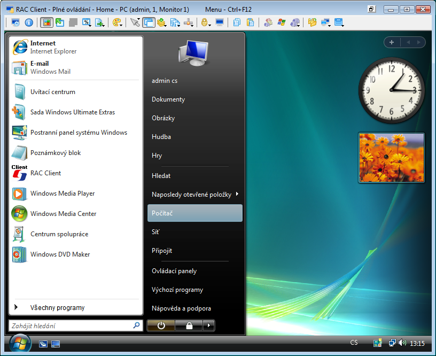The width and height of the screenshot is (436, 356).
Task: Open Poznámkový blok
Action: pos(76,153)
